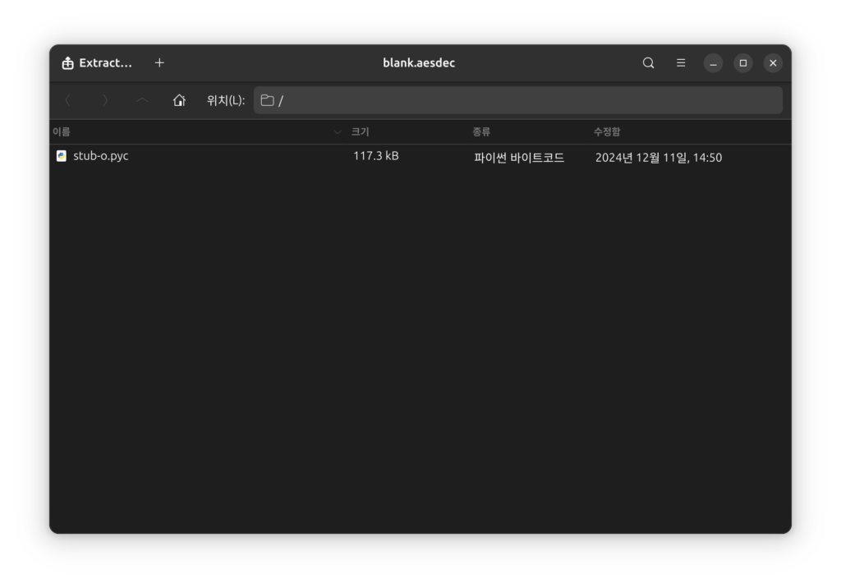Click the location path field

[518, 100]
